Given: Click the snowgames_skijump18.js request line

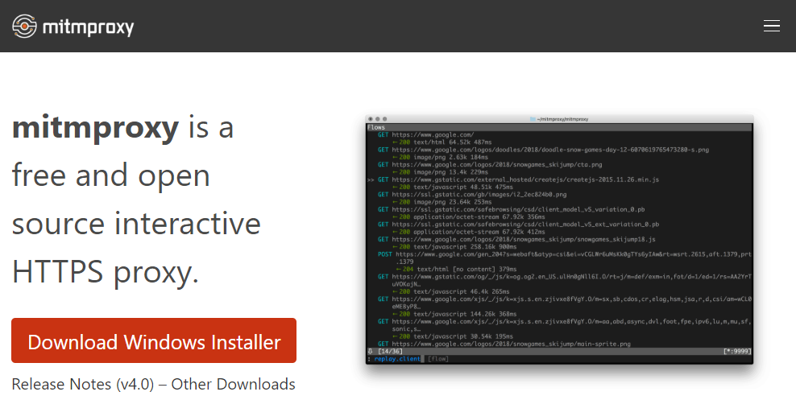Looking at the screenshot, I should pyautogui.click(x=516, y=239).
